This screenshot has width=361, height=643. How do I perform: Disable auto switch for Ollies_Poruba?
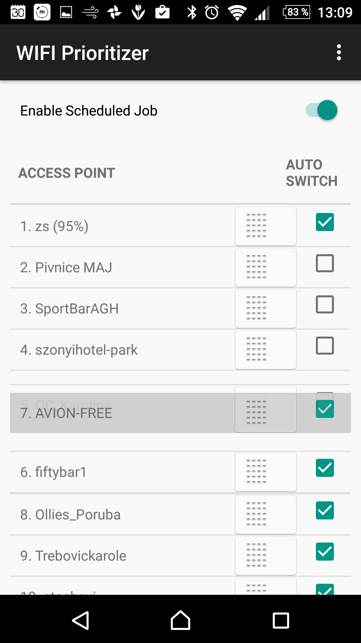tap(325, 510)
